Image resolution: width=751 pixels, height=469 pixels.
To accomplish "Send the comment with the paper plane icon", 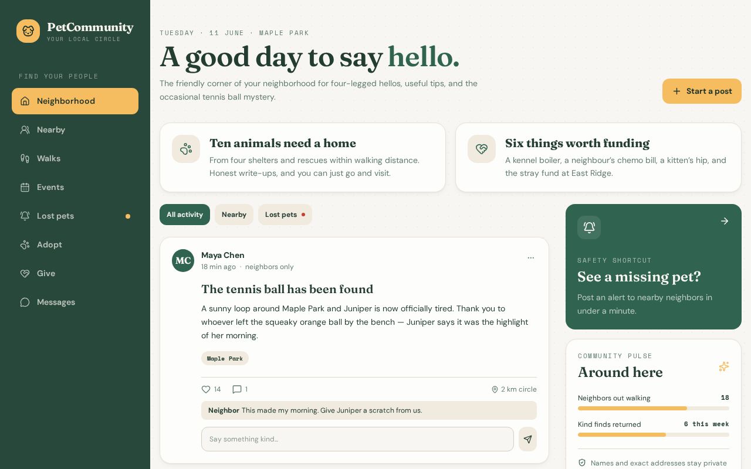I will tap(527, 439).
